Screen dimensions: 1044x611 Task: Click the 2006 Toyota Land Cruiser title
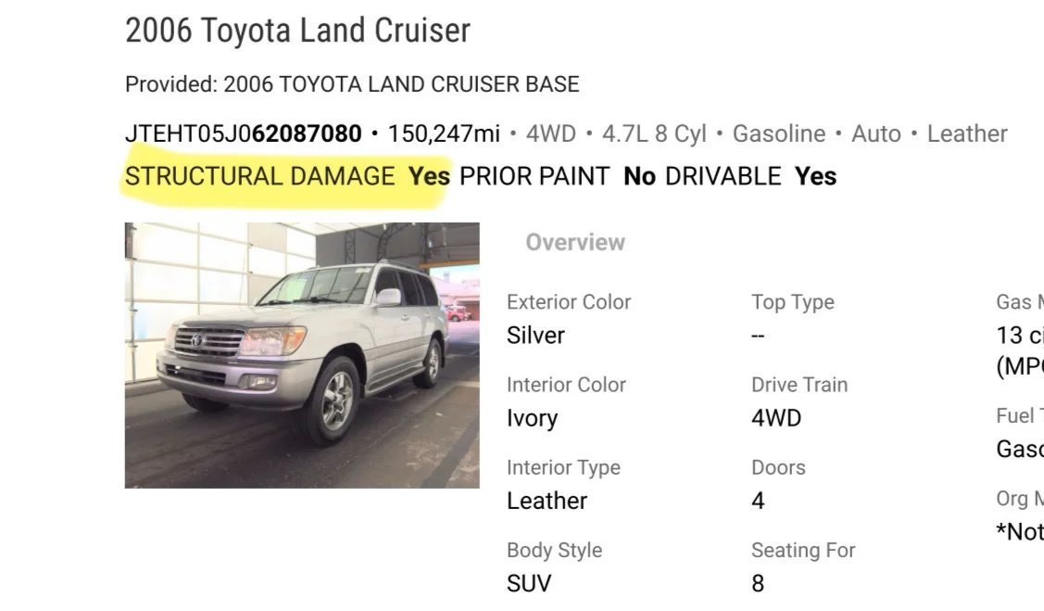(x=297, y=31)
